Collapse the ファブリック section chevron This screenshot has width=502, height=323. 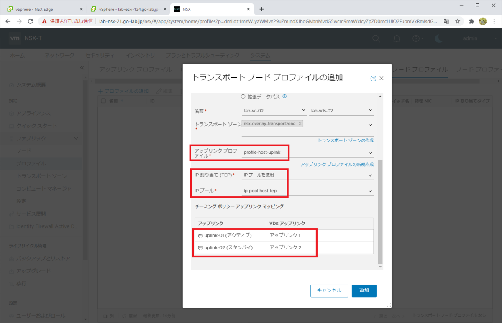click(x=76, y=138)
